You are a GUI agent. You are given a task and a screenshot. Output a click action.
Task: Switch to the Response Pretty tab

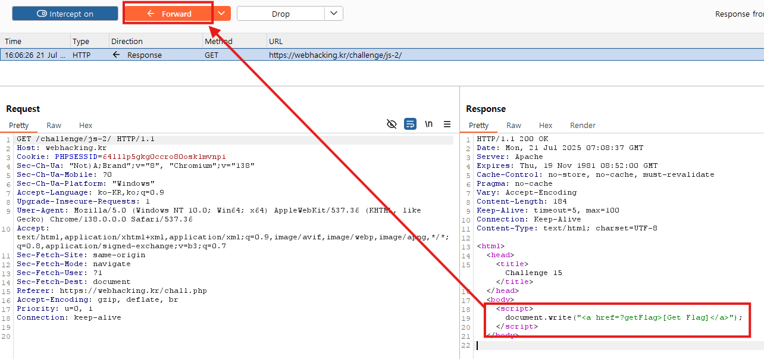point(479,125)
